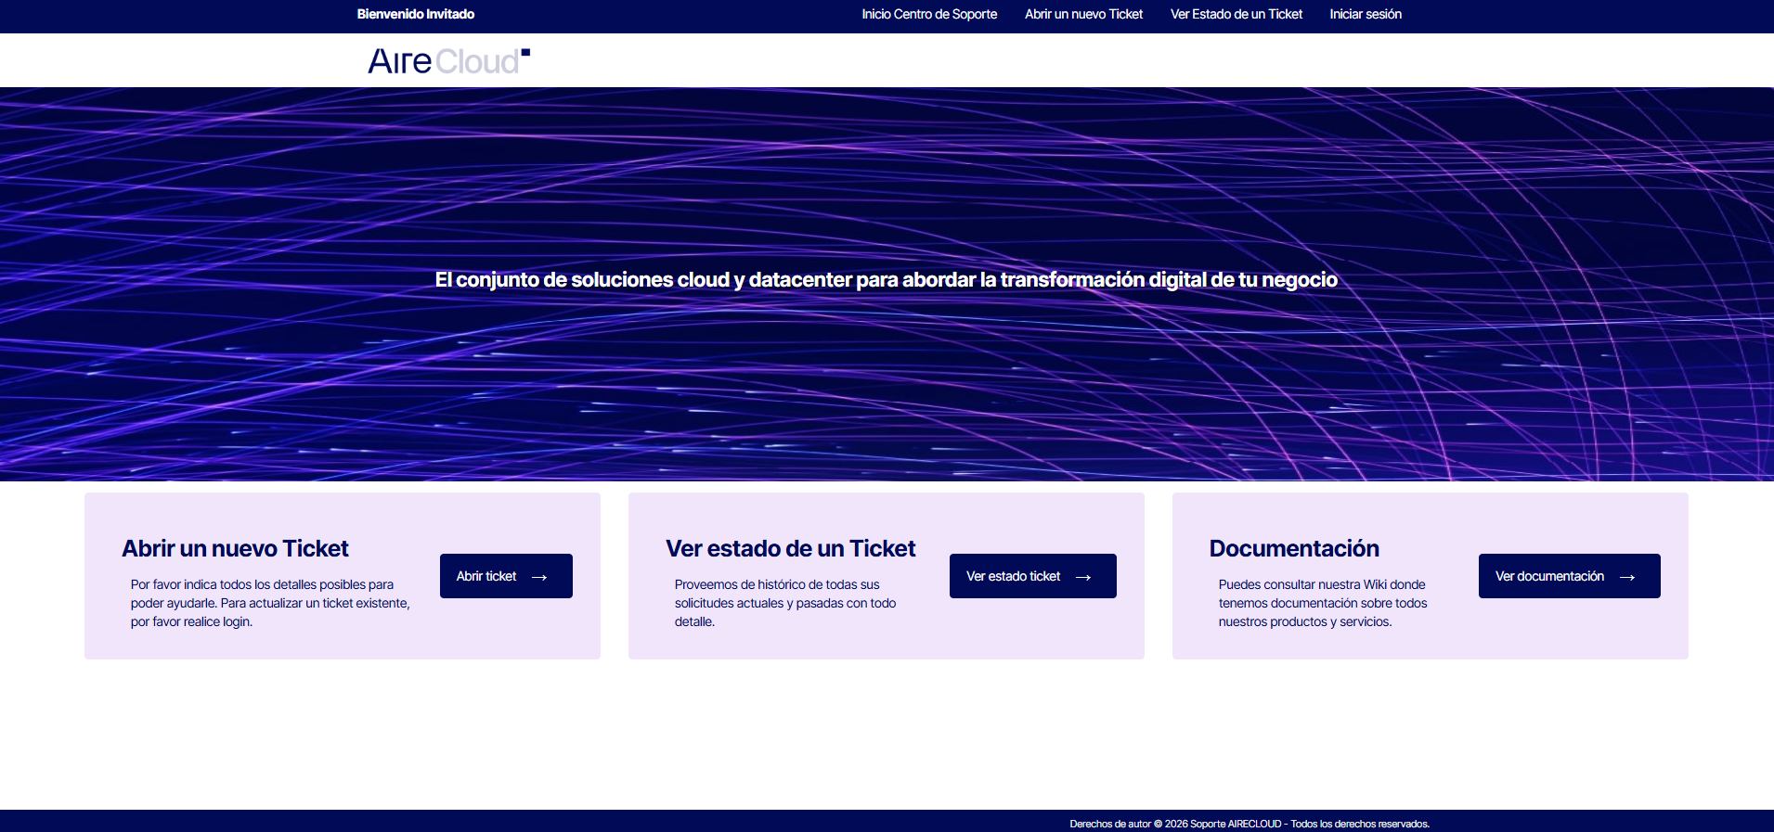The width and height of the screenshot is (1774, 832).
Task: Click the Documentación card heading
Action: coord(1294,548)
